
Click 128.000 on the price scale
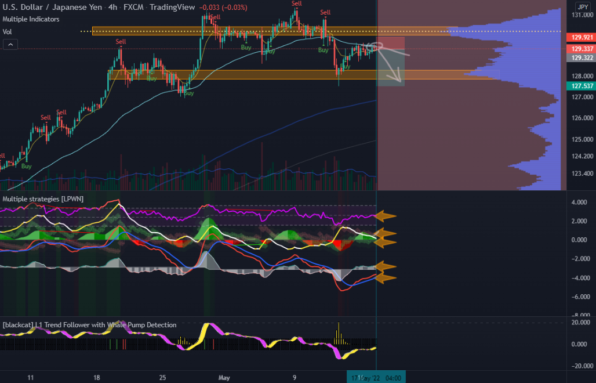coord(582,76)
